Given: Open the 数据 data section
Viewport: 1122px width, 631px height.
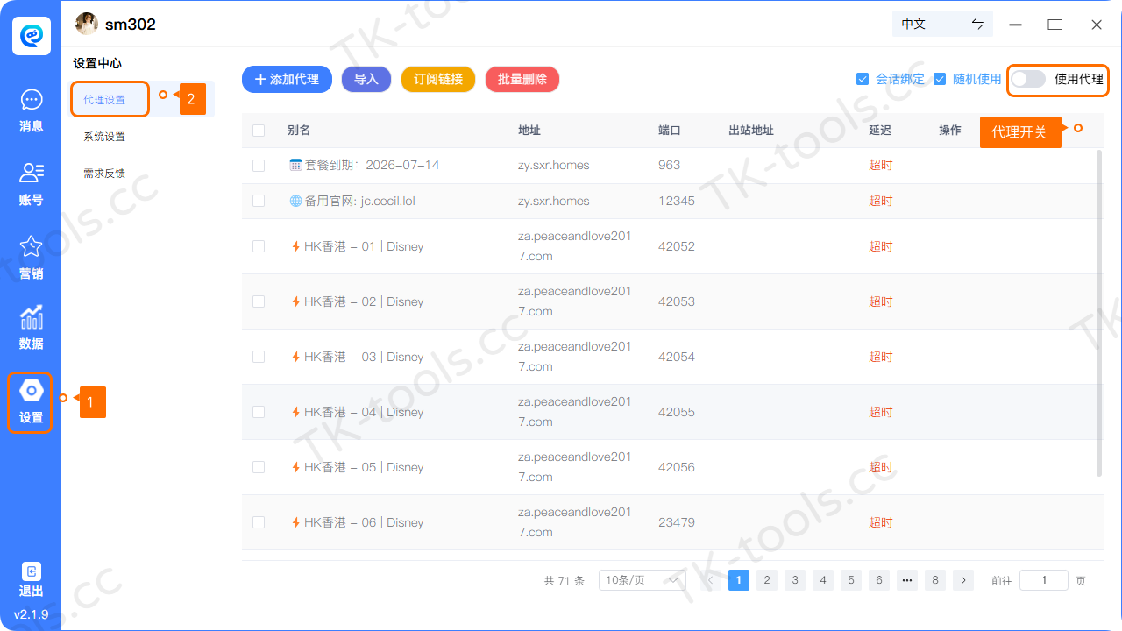Looking at the screenshot, I should pyautogui.click(x=31, y=328).
